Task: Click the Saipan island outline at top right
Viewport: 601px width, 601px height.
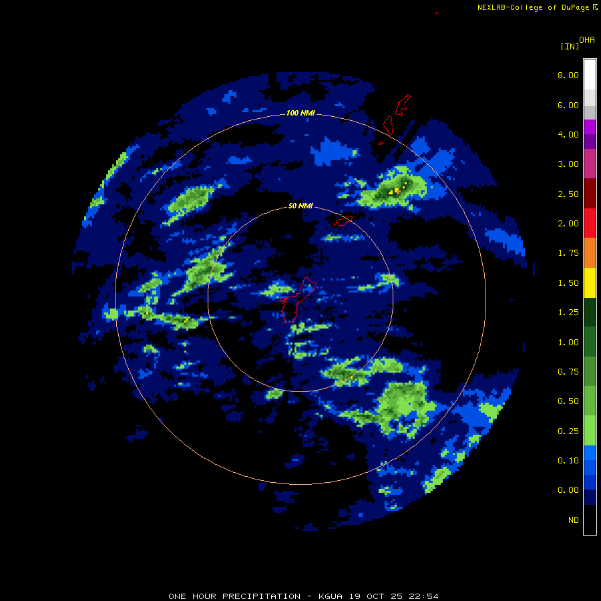Action: (403, 105)
